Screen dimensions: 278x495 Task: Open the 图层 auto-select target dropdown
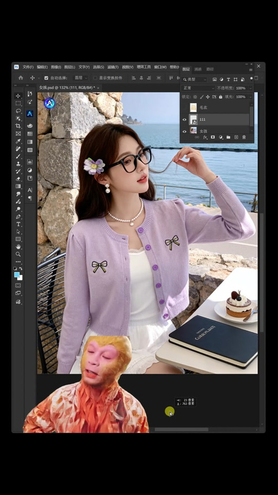(x=81, y=78)
